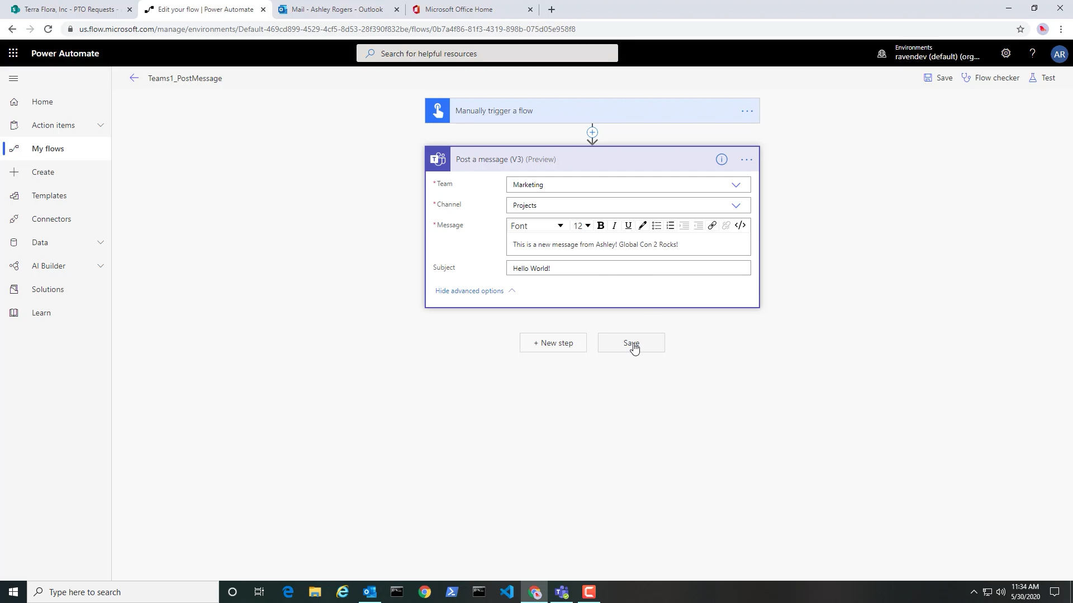Image resolution: width=1073 pixels, height=603 pixels.
Task: Open Templates in sidebar
Action: pyautogui.click(x=56, y=195)
